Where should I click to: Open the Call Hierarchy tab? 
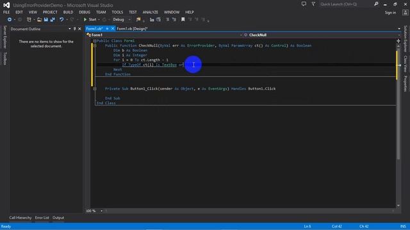click(20, 218)
